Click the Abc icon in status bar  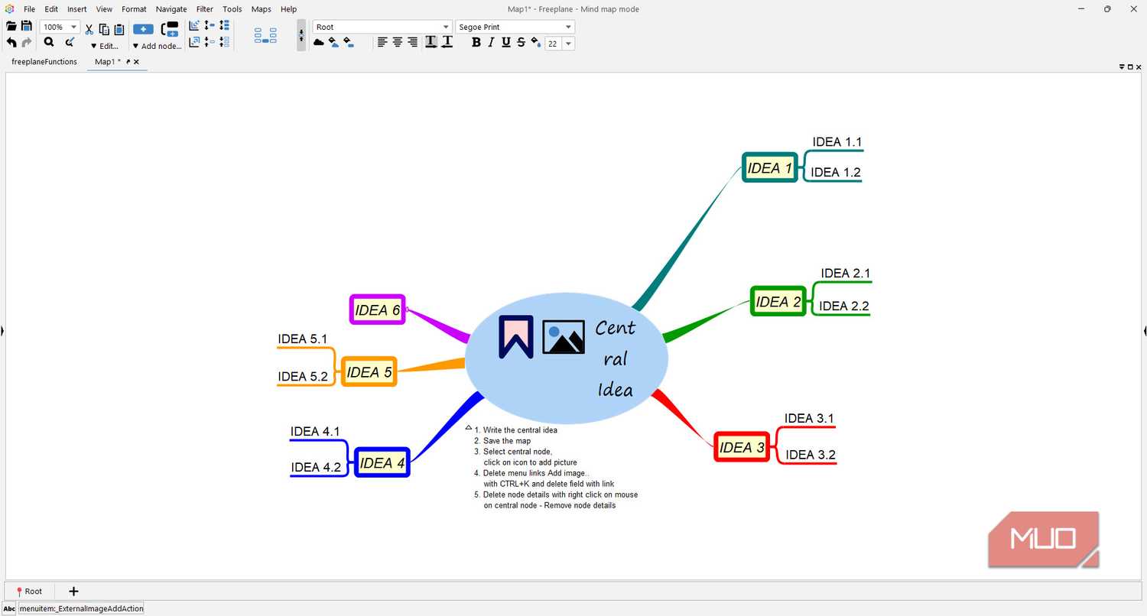[9, 608]
